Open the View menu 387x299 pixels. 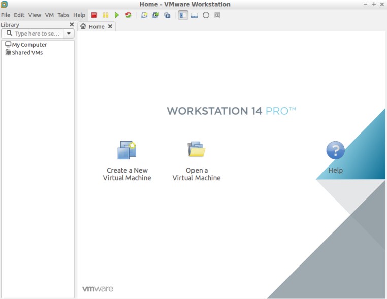pos(35,15)
